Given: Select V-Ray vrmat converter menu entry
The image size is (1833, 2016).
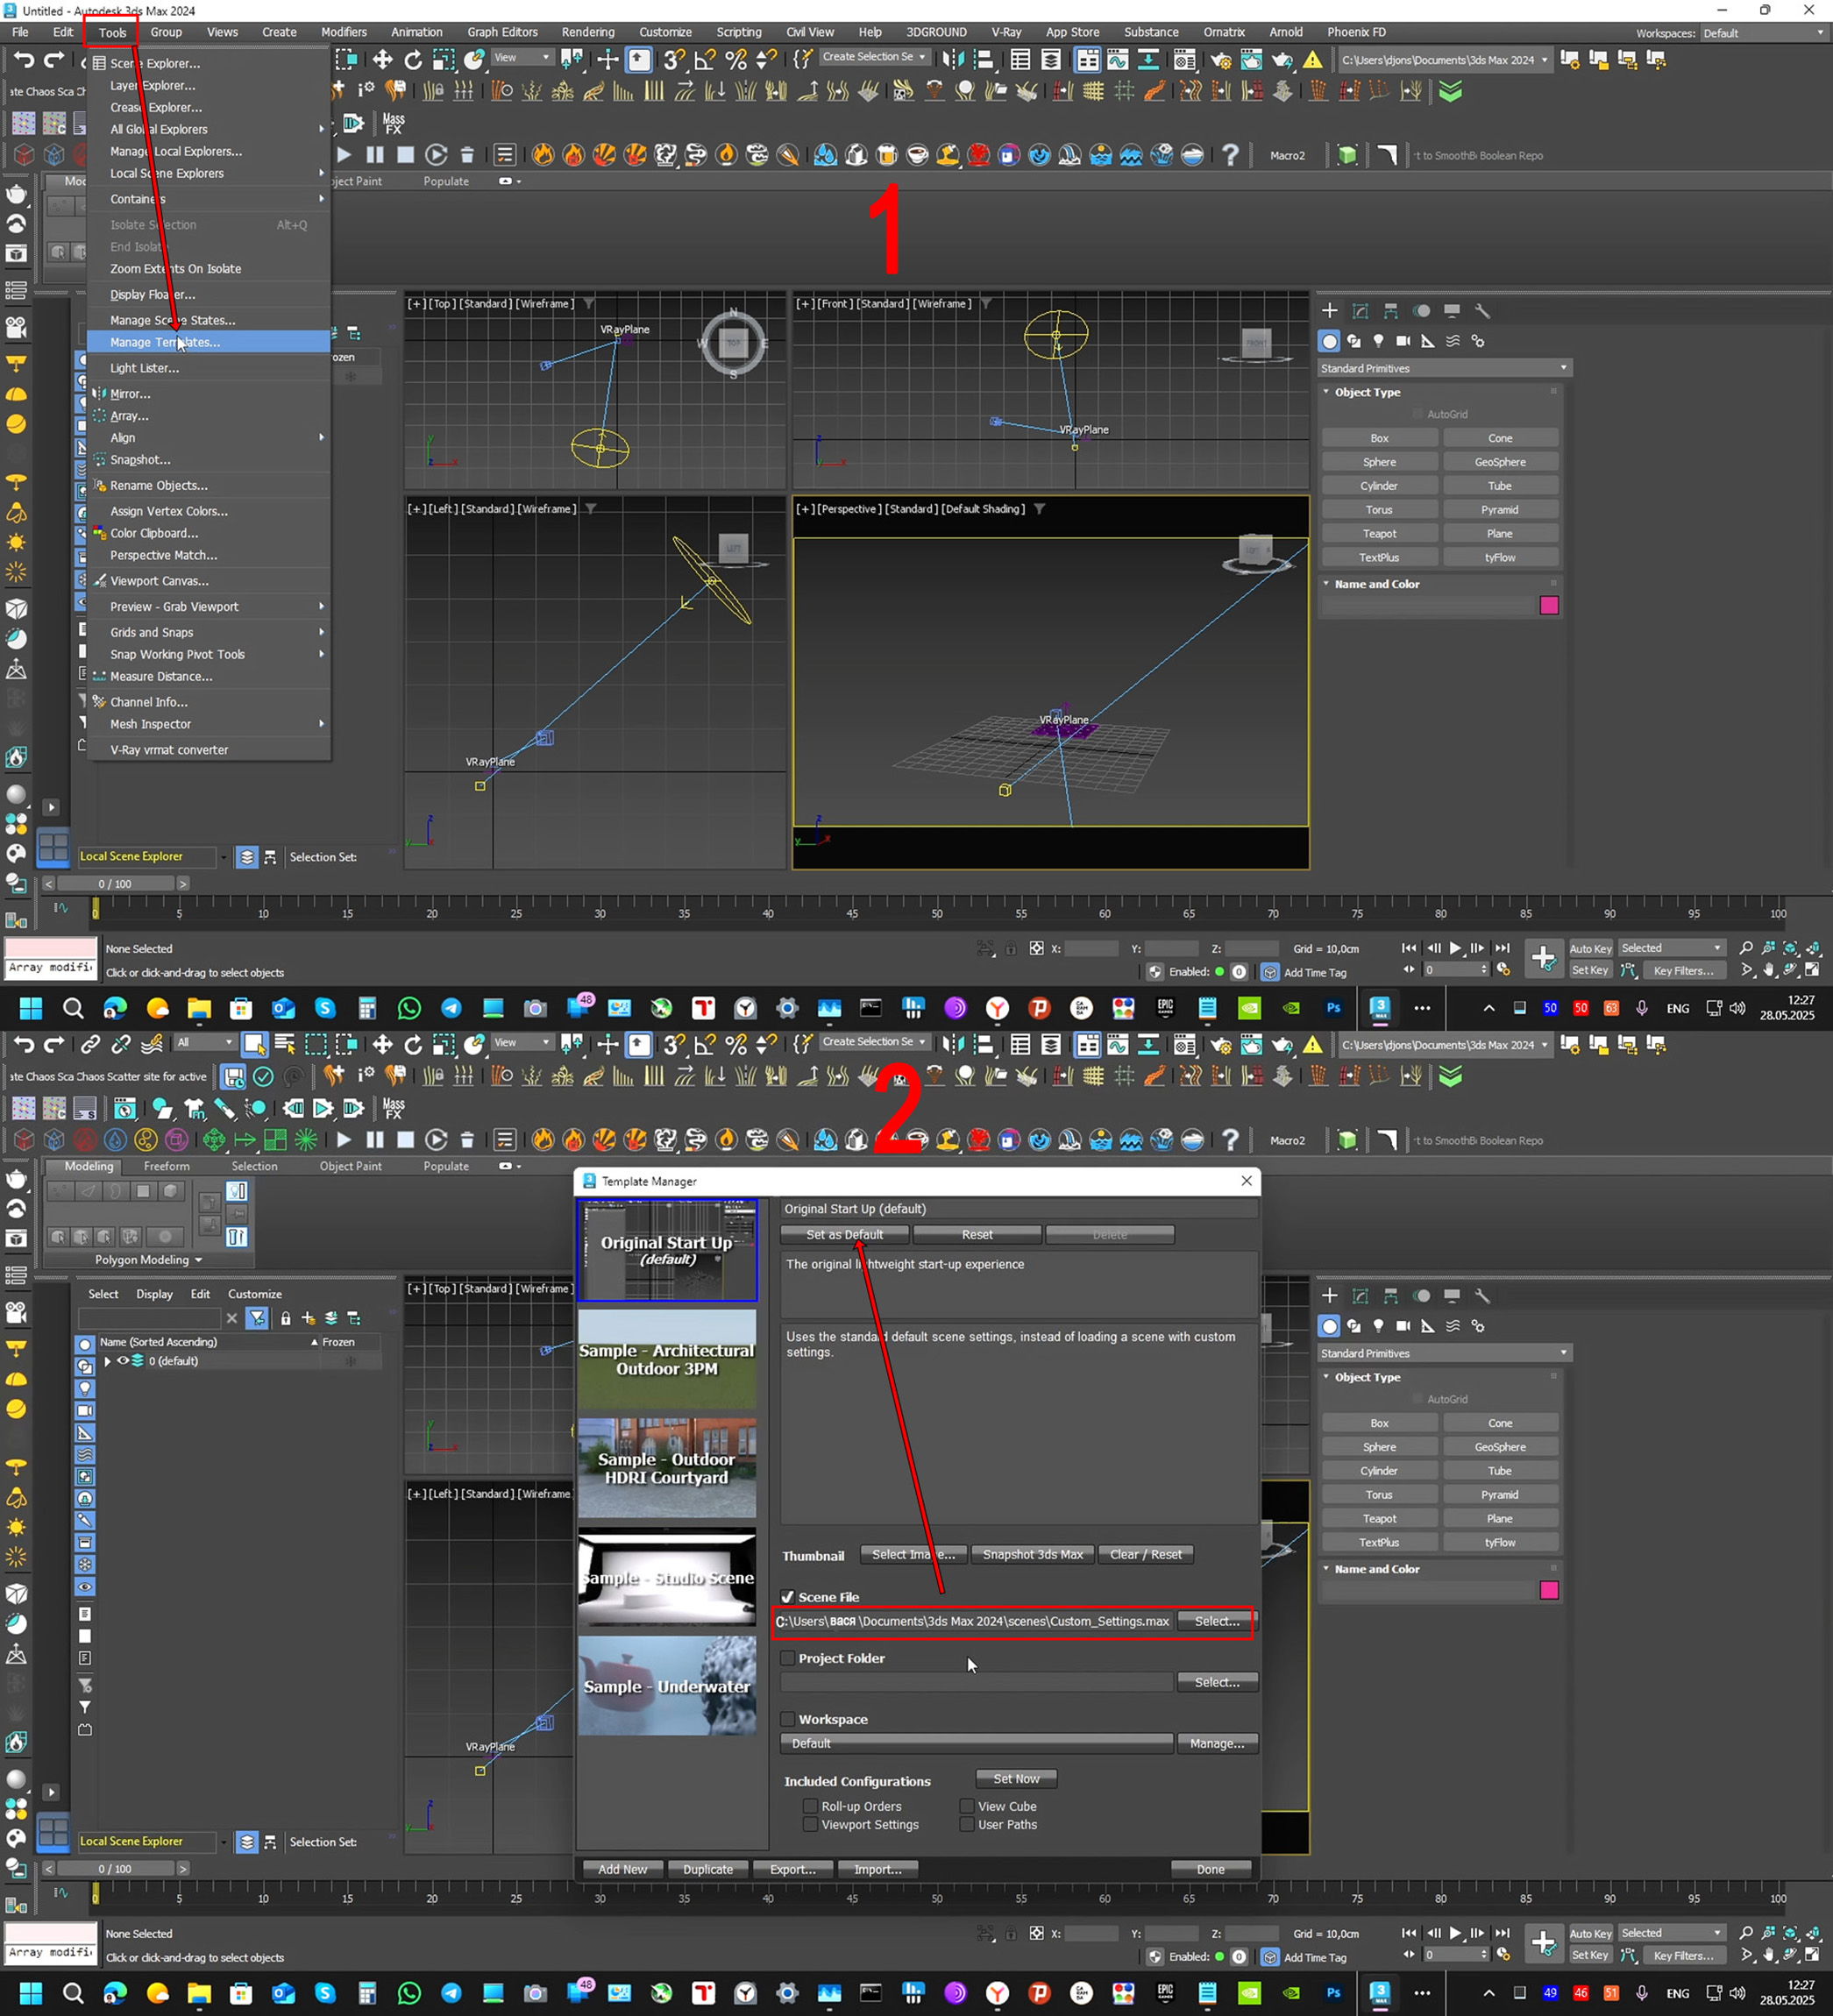Looking at the screenshot, I should click(x=209, y=750).
